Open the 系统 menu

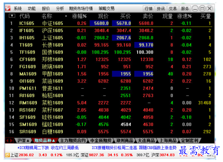click(18, 9)
